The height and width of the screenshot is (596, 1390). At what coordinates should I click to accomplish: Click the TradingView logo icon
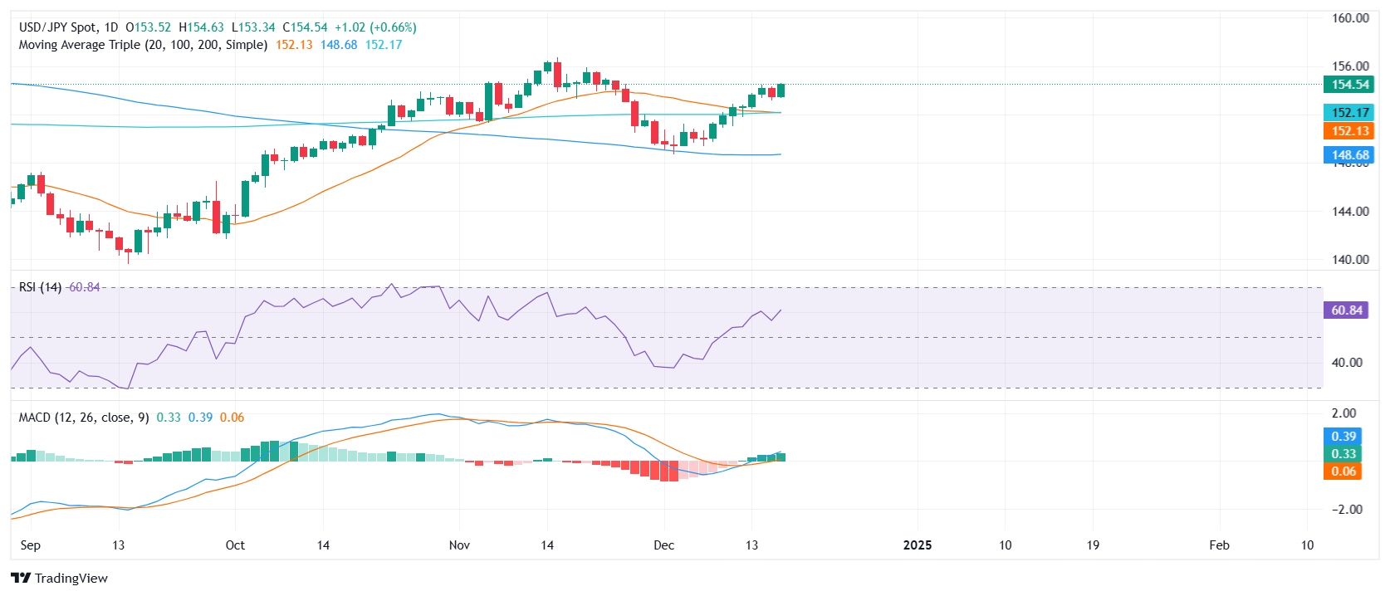coord(21,578)
